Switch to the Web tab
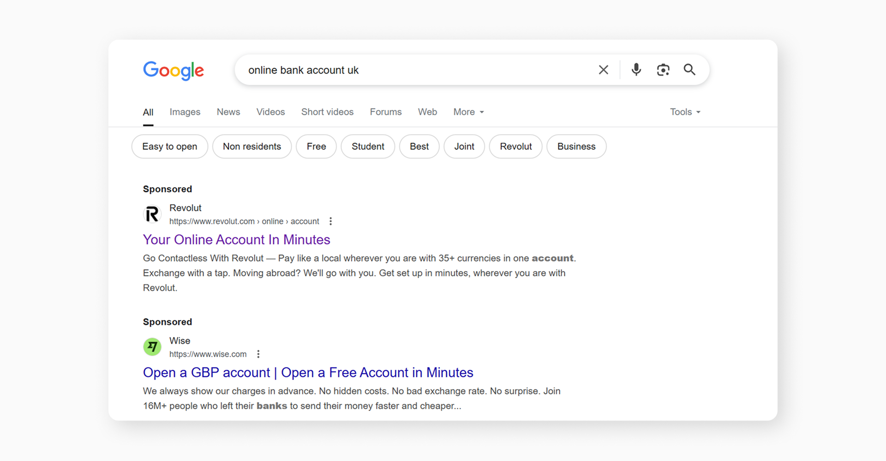Viewport: 886px width, 461px height. pos(428,112)
